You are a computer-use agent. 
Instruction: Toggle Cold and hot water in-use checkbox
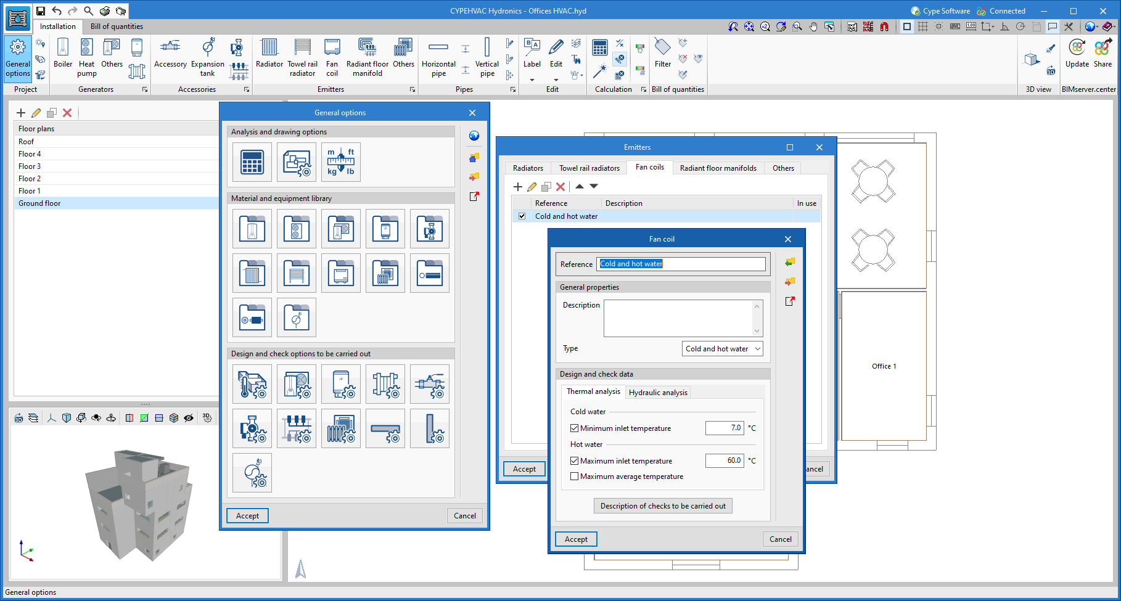[522, 216]
